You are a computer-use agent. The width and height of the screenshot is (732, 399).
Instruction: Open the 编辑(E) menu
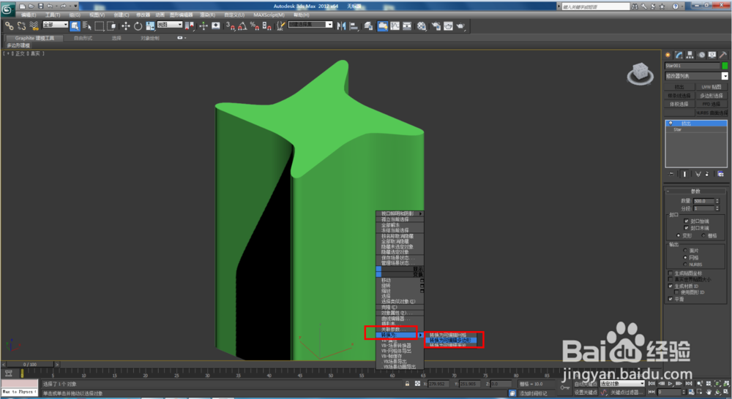point(29,15)
